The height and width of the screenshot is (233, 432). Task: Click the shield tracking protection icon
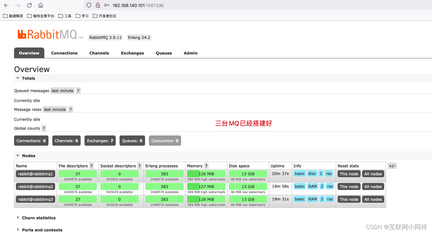point(89,5)
